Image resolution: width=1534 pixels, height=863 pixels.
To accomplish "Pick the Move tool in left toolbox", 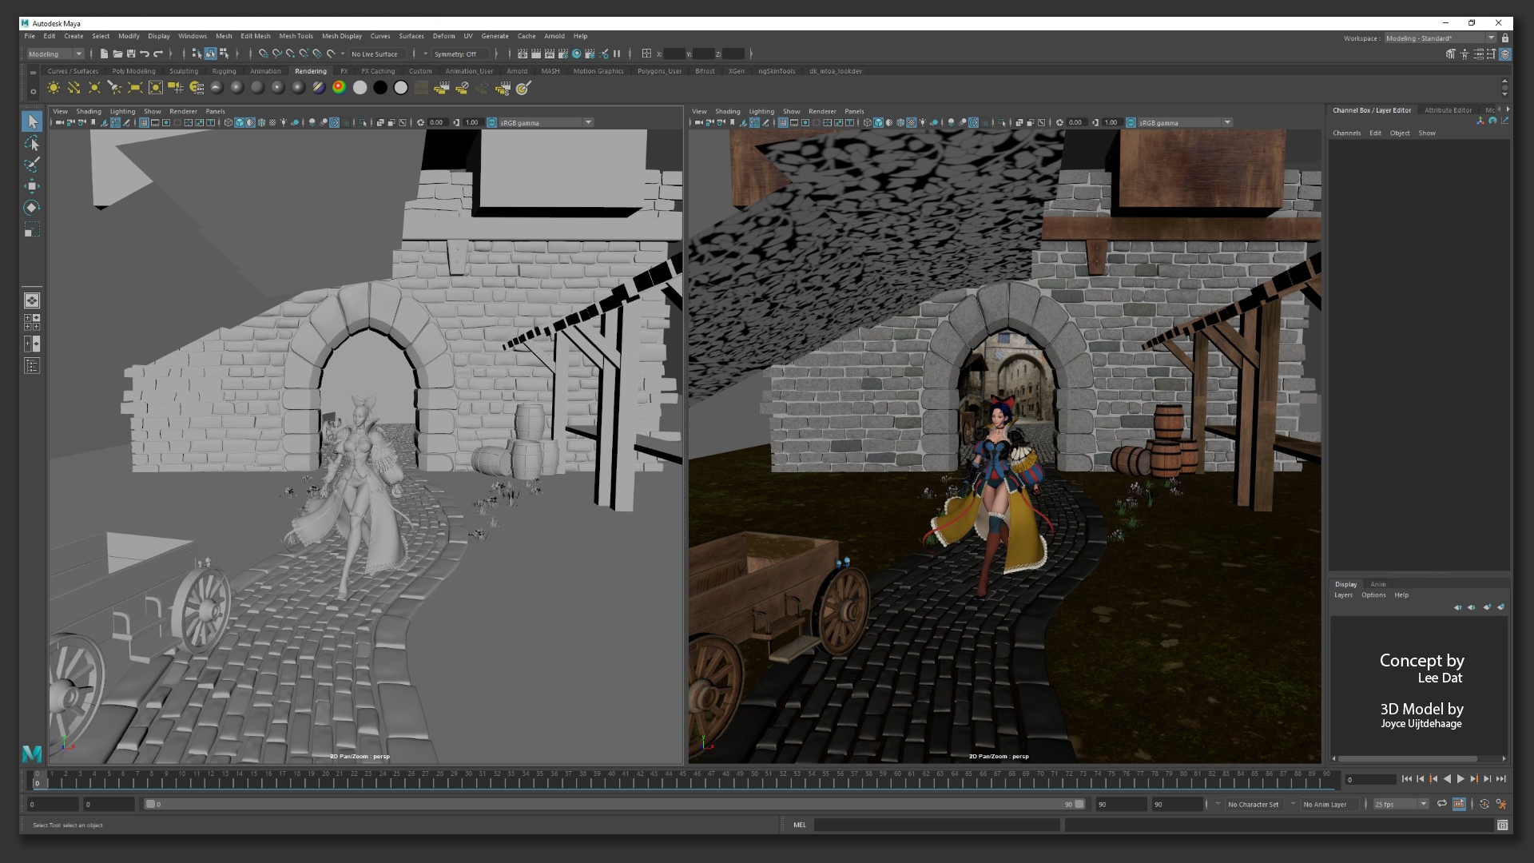I will tap(32, 186).
